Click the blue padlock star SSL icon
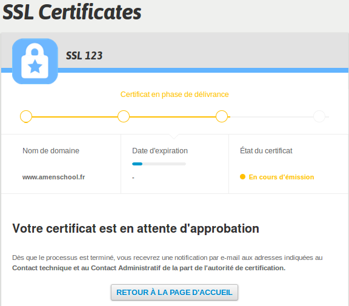Screen dimensions: 349x306 point(35,61)
